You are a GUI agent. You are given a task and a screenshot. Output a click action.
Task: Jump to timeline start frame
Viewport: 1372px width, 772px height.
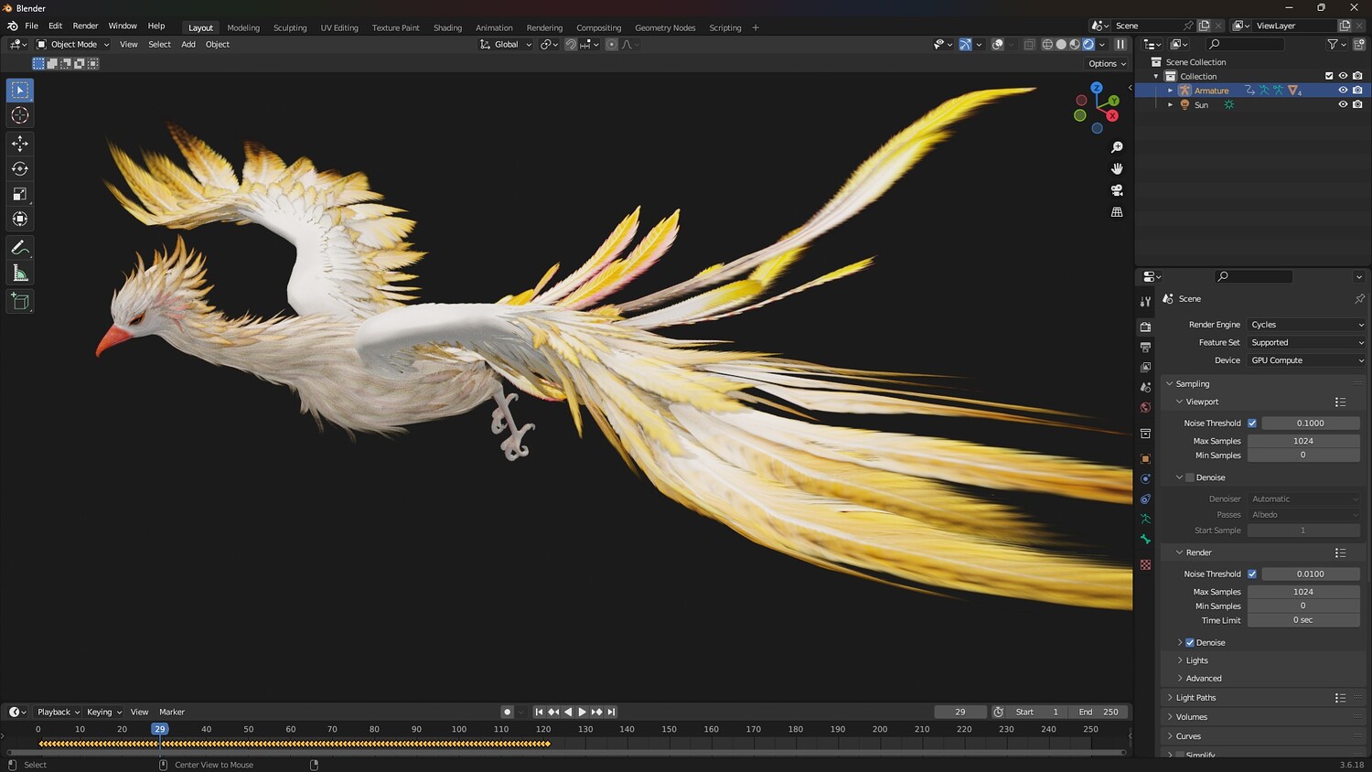click(539, 712)
